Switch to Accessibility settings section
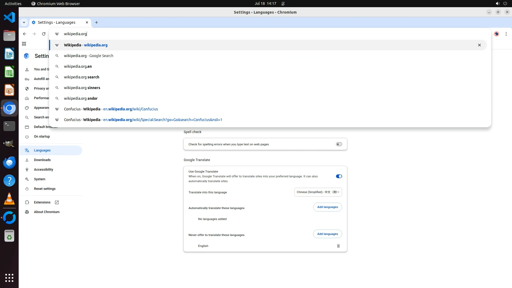 coord(43,170)
